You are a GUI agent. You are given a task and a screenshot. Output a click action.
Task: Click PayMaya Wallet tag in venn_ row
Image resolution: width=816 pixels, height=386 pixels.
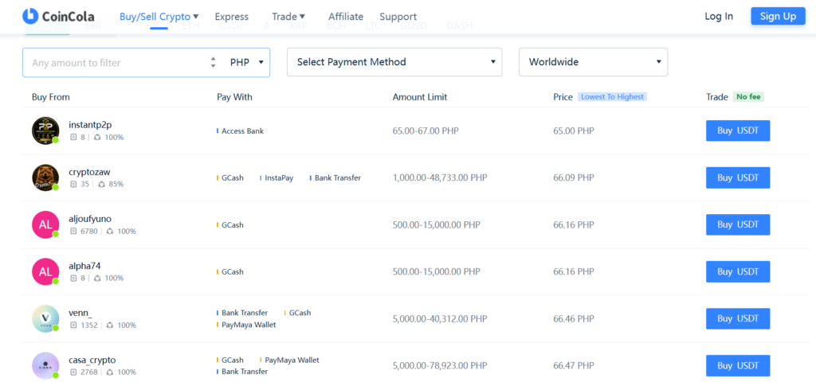(x=249, y=325)
